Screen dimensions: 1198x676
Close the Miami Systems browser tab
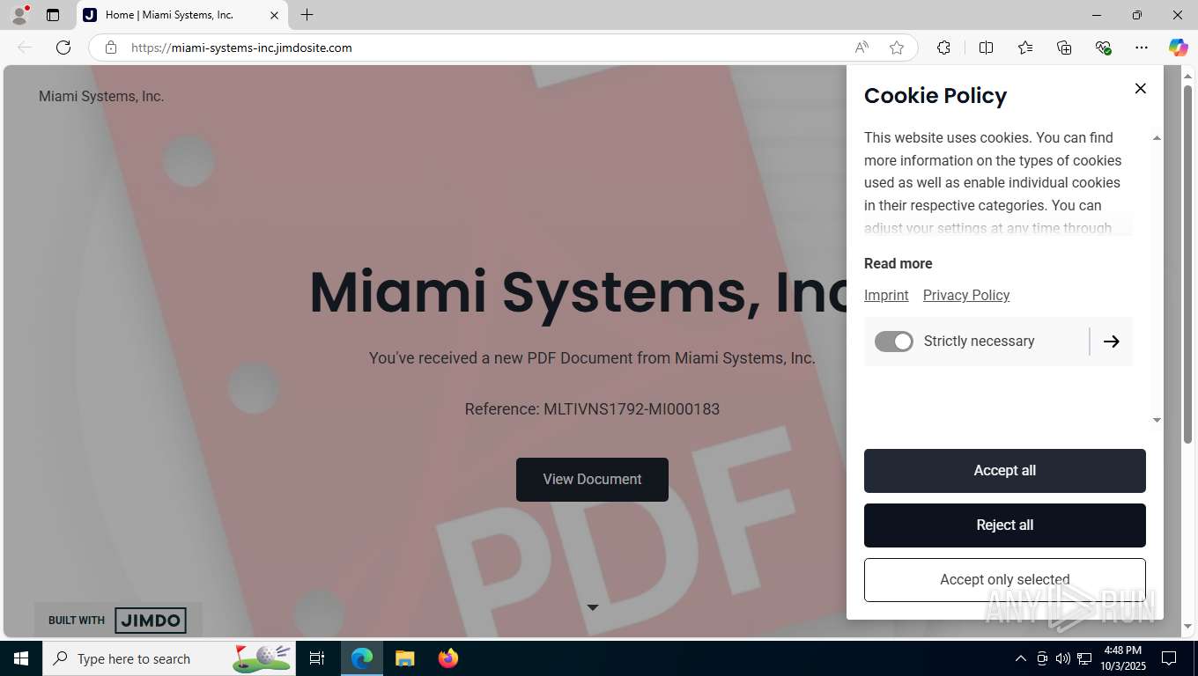pyautogui.click(x=274, y=15)
